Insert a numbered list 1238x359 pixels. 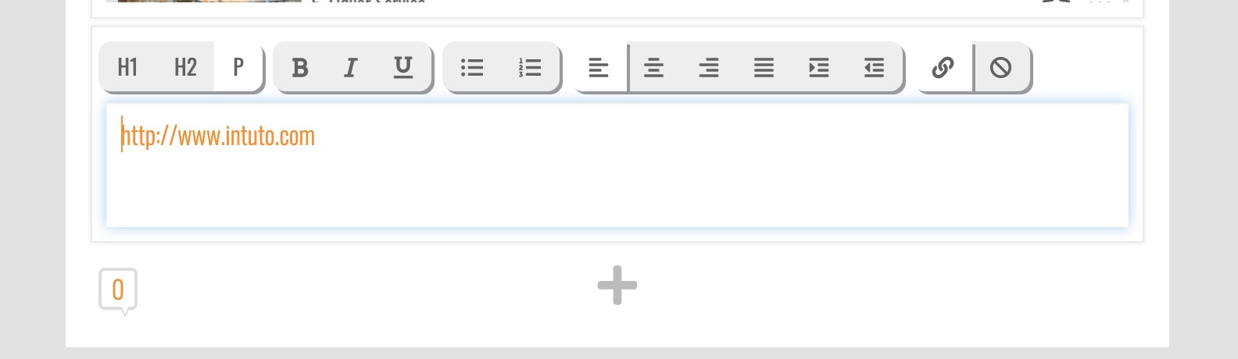pos(530,68)
